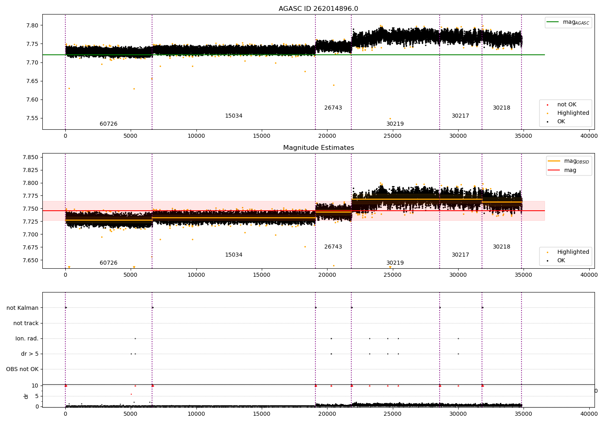Click obsid label 30217 in top panel
This screenshot has width=605, height=423.
click(x=460, y=116)
